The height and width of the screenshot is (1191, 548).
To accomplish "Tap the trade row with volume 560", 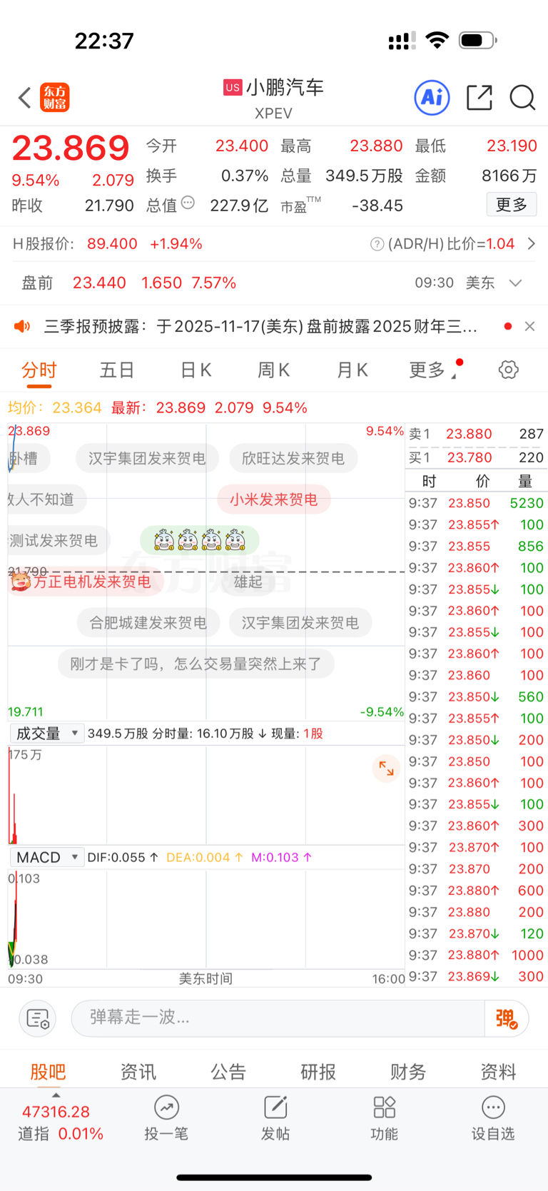I will (477, 696).
